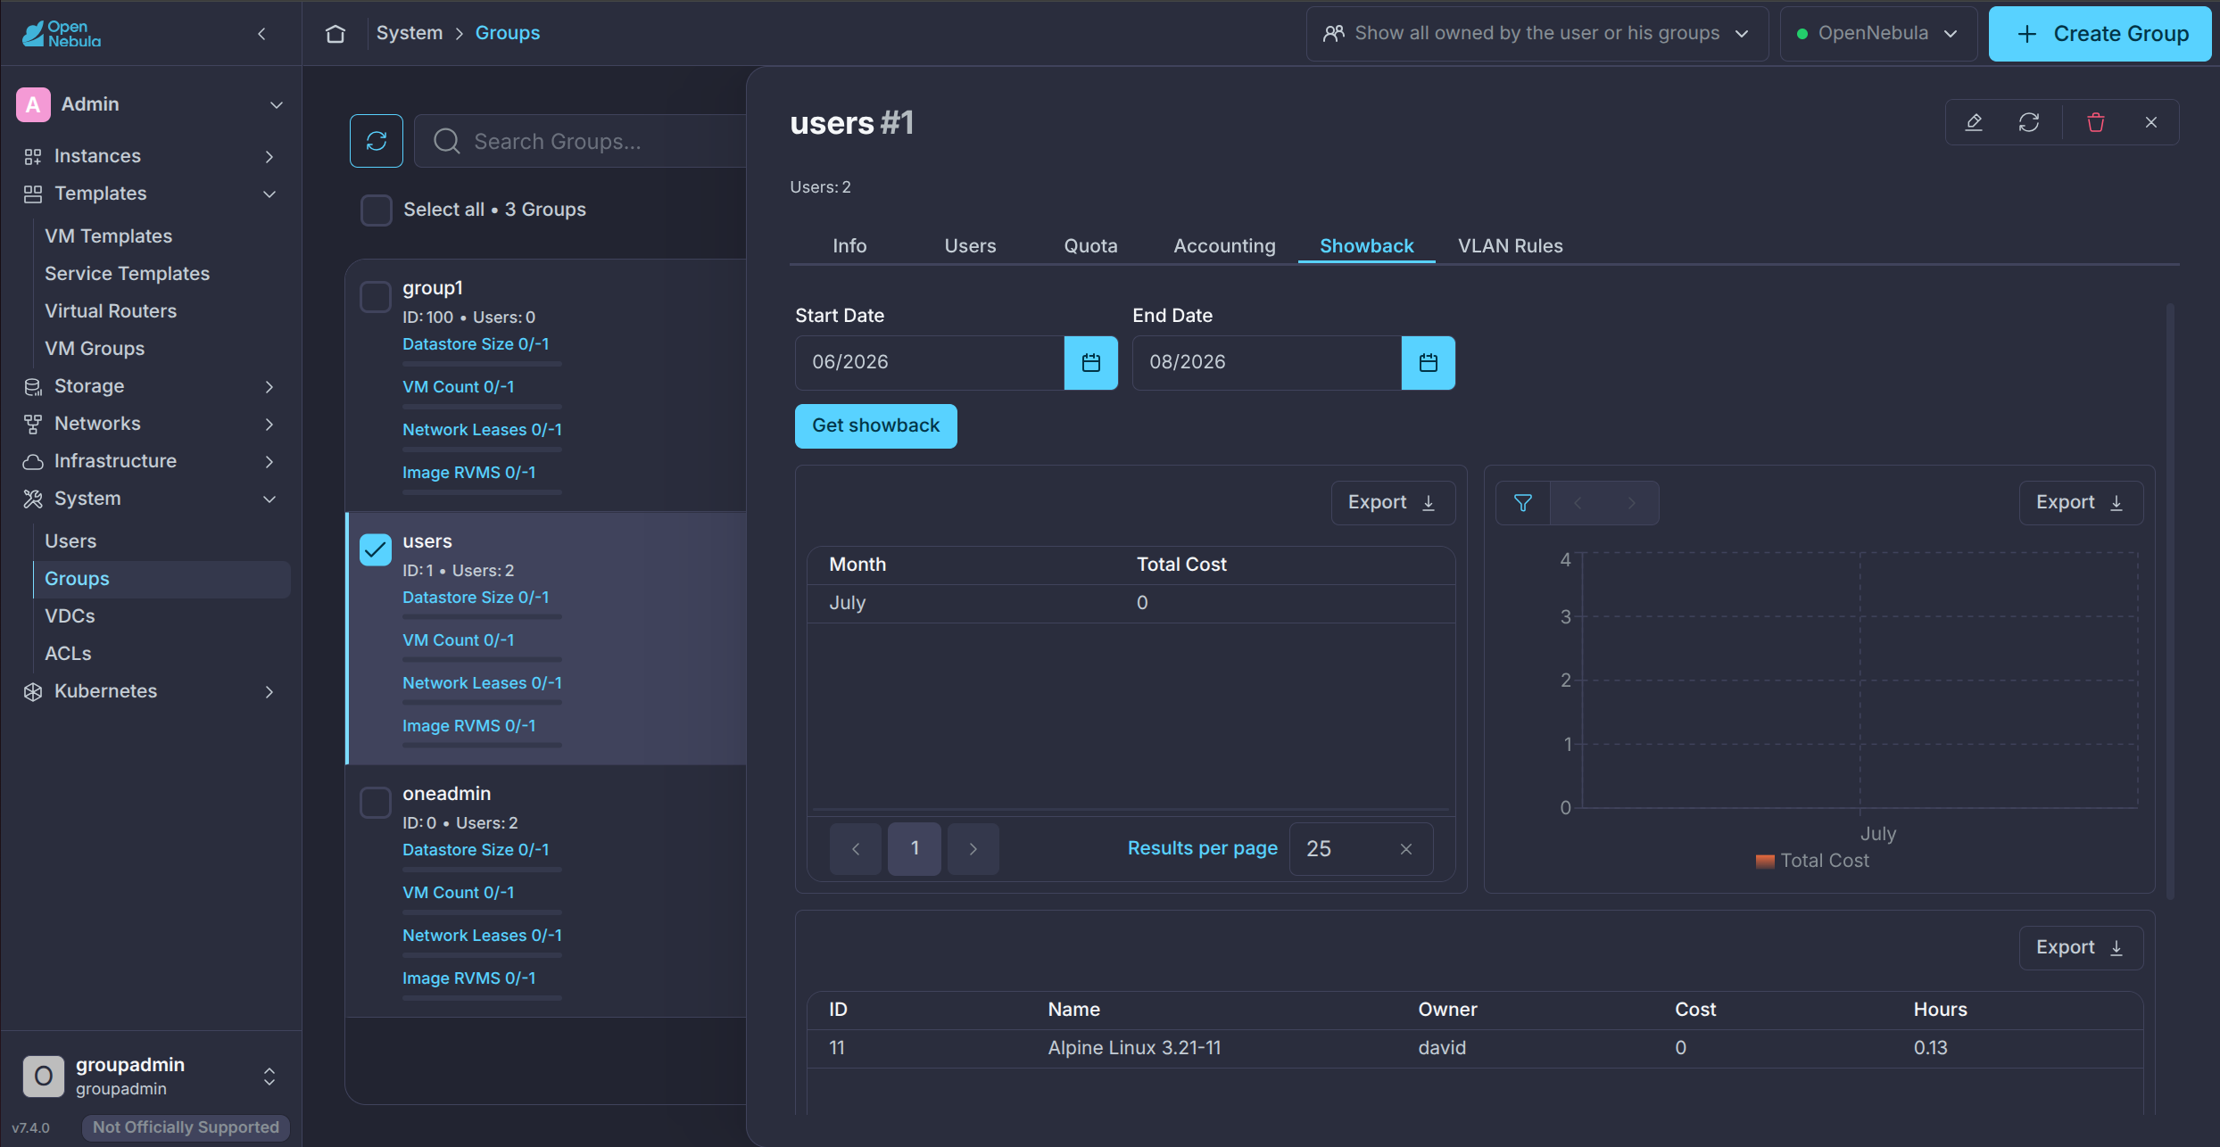Screen dimensions: 2220x1147
Task: Switch to the Accounting tab
Action: [1224, 245]
